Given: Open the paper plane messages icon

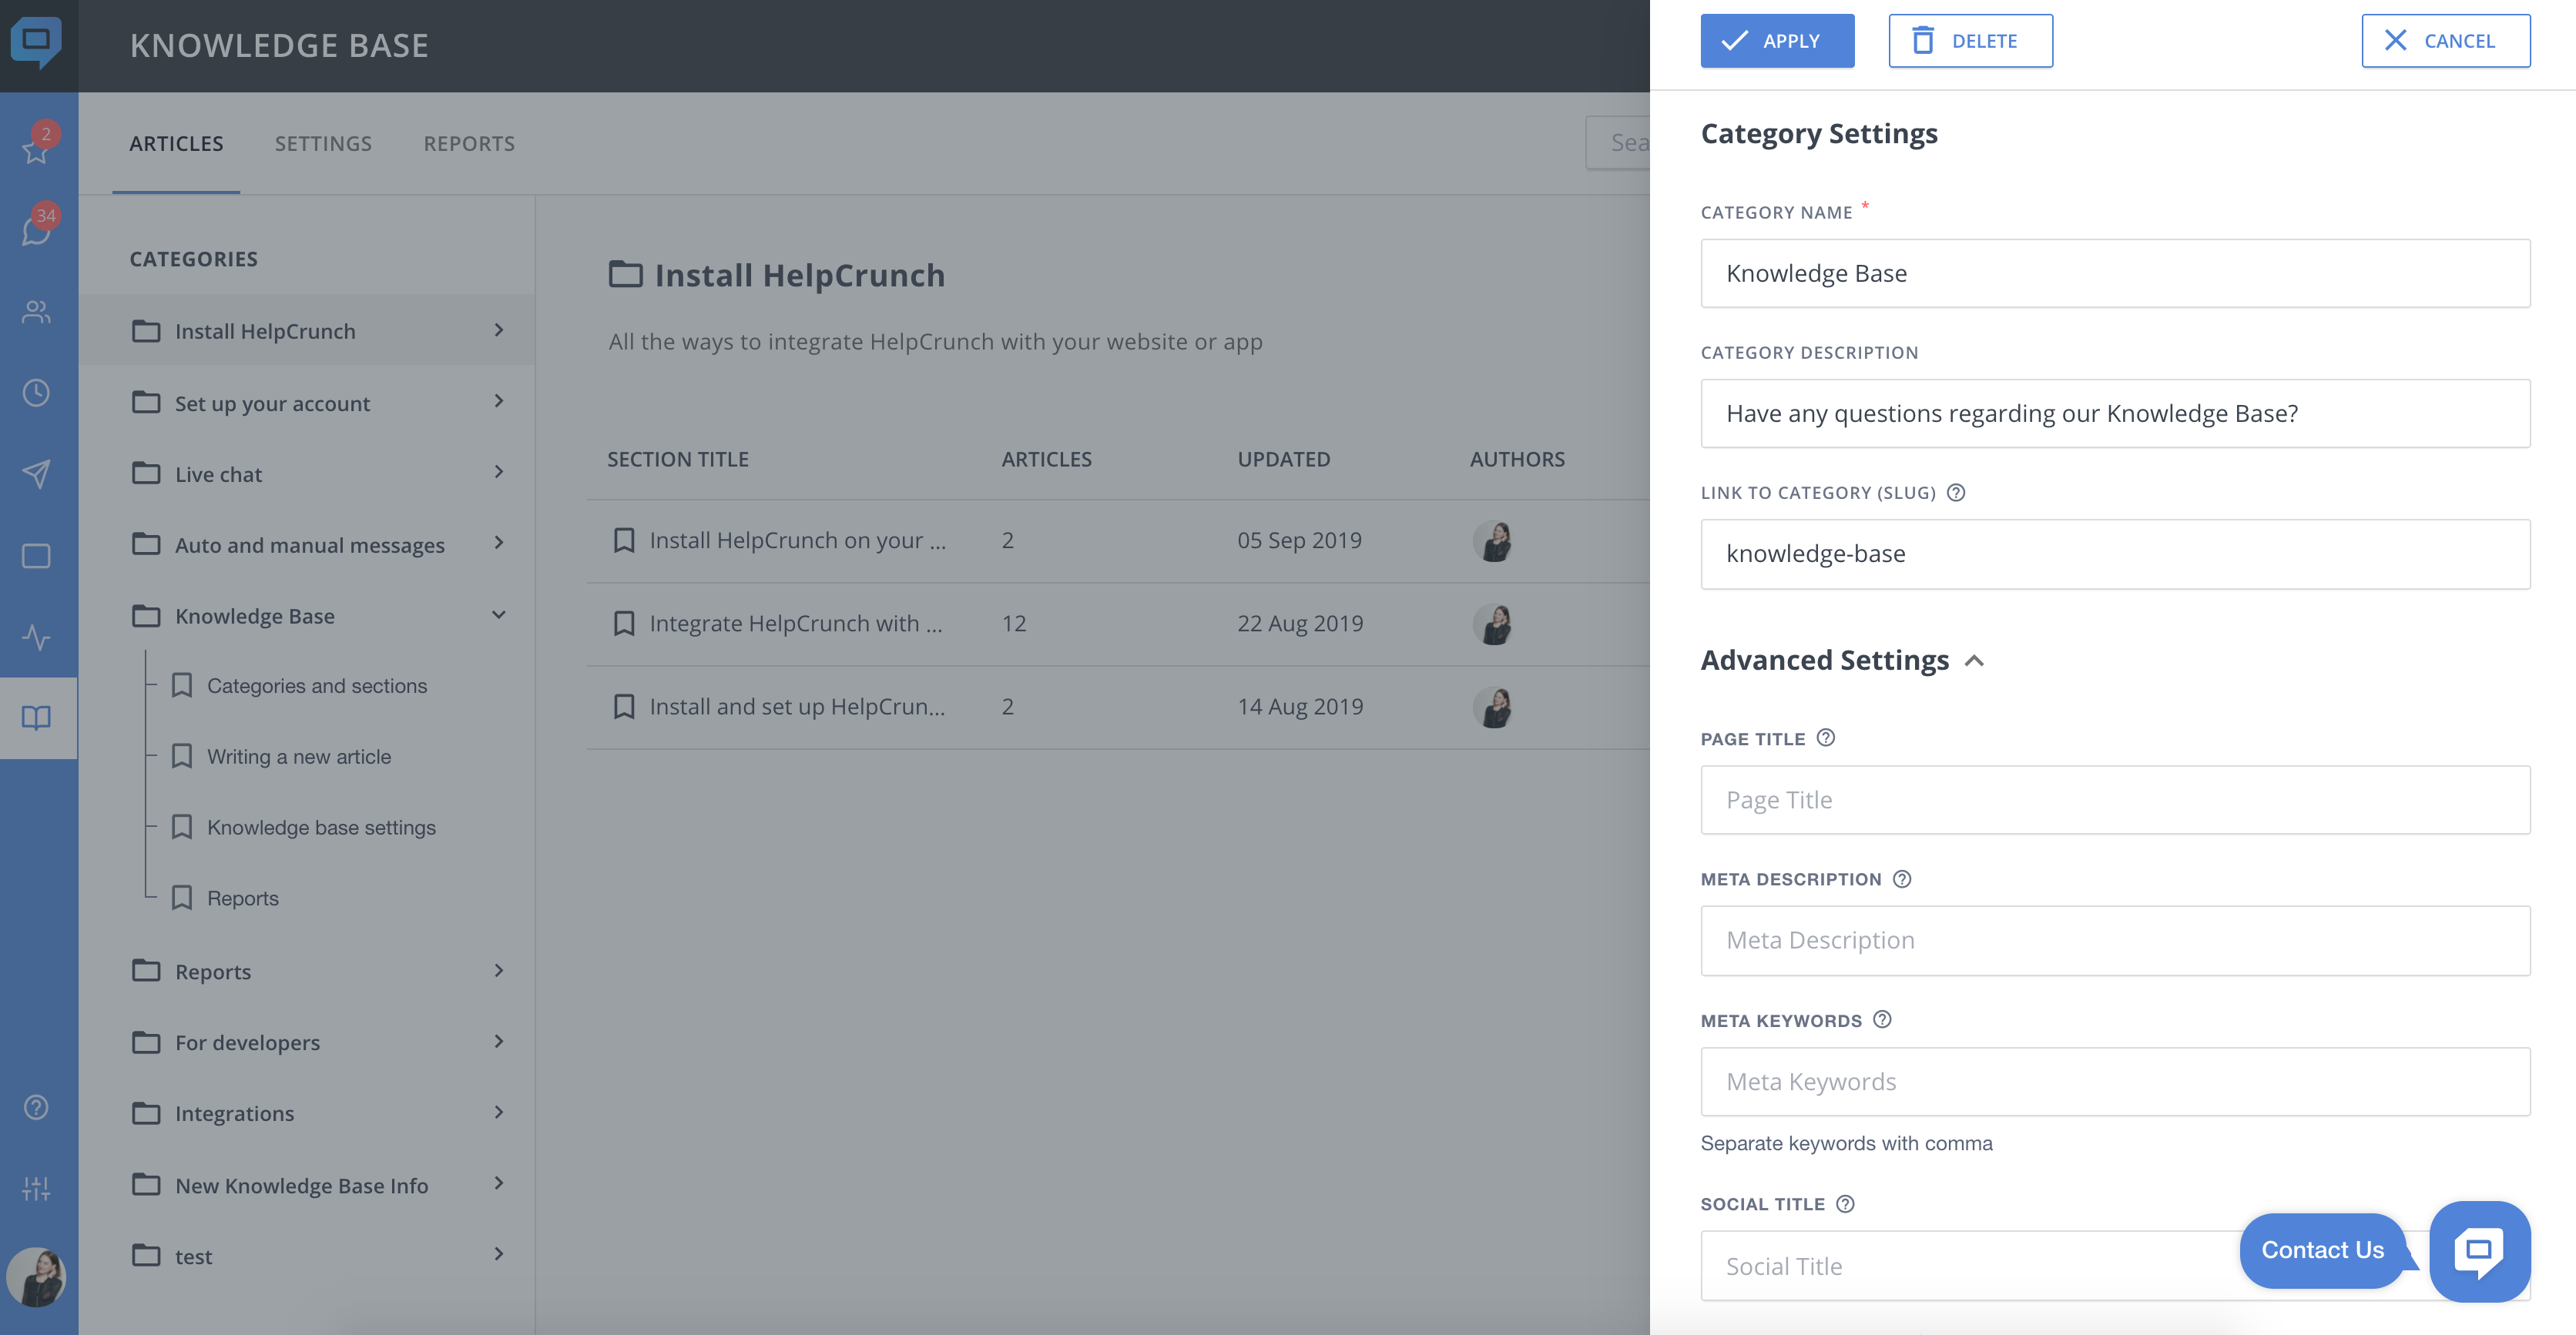Looking at the screenshot, I should pyautogui.click(x=36, y=473).
